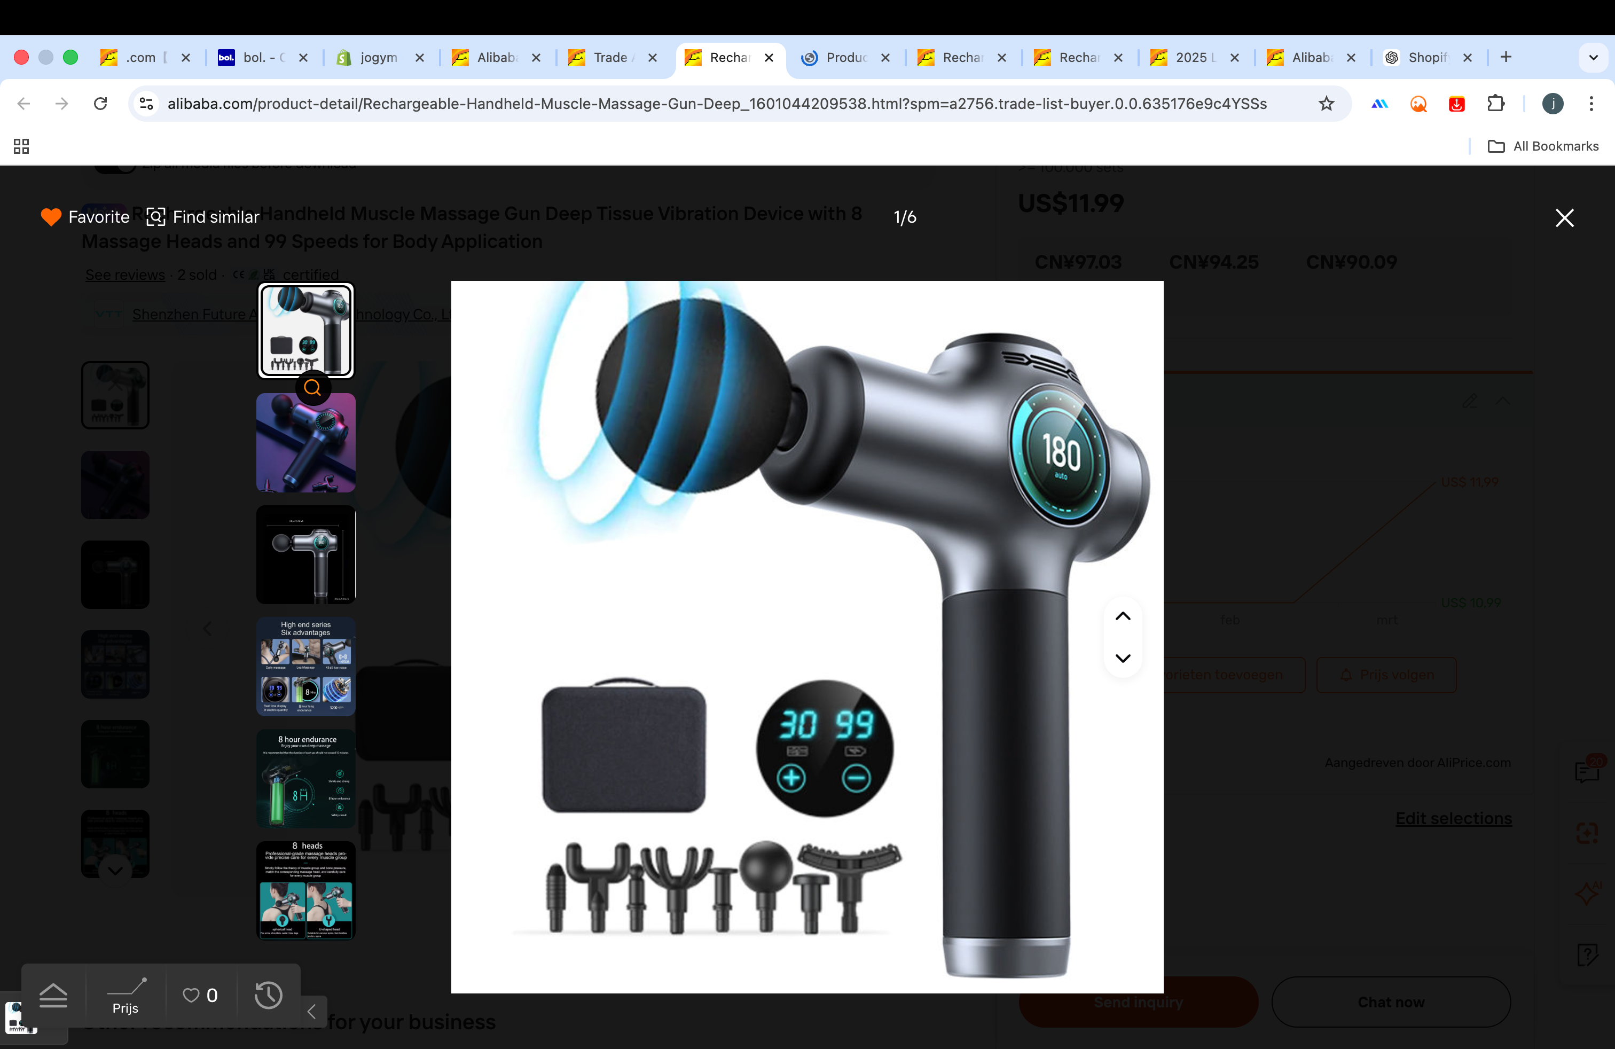
Task: Collapse the AliPrice toolbar with arrow
Action: (311, 1012)
